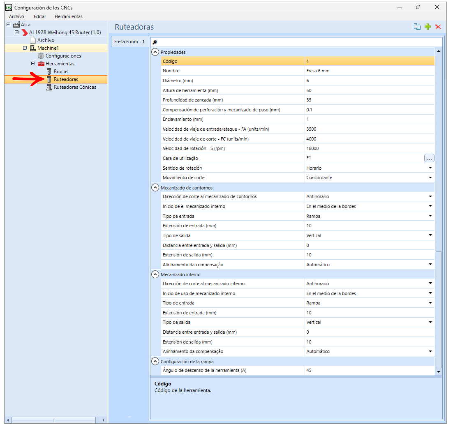
Task: Edit Ángulo de descenso de la herramienta value
Action: coord(370,370)
